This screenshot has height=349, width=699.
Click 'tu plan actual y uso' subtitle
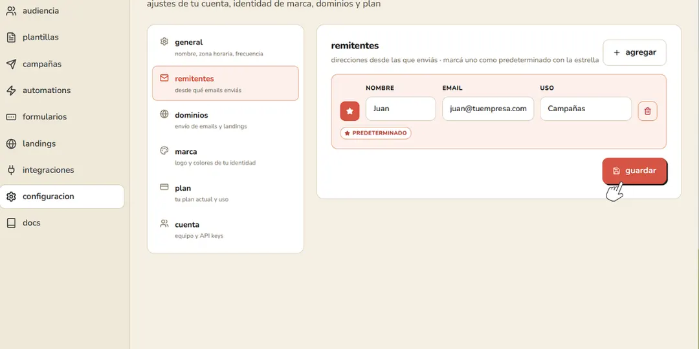201,200
